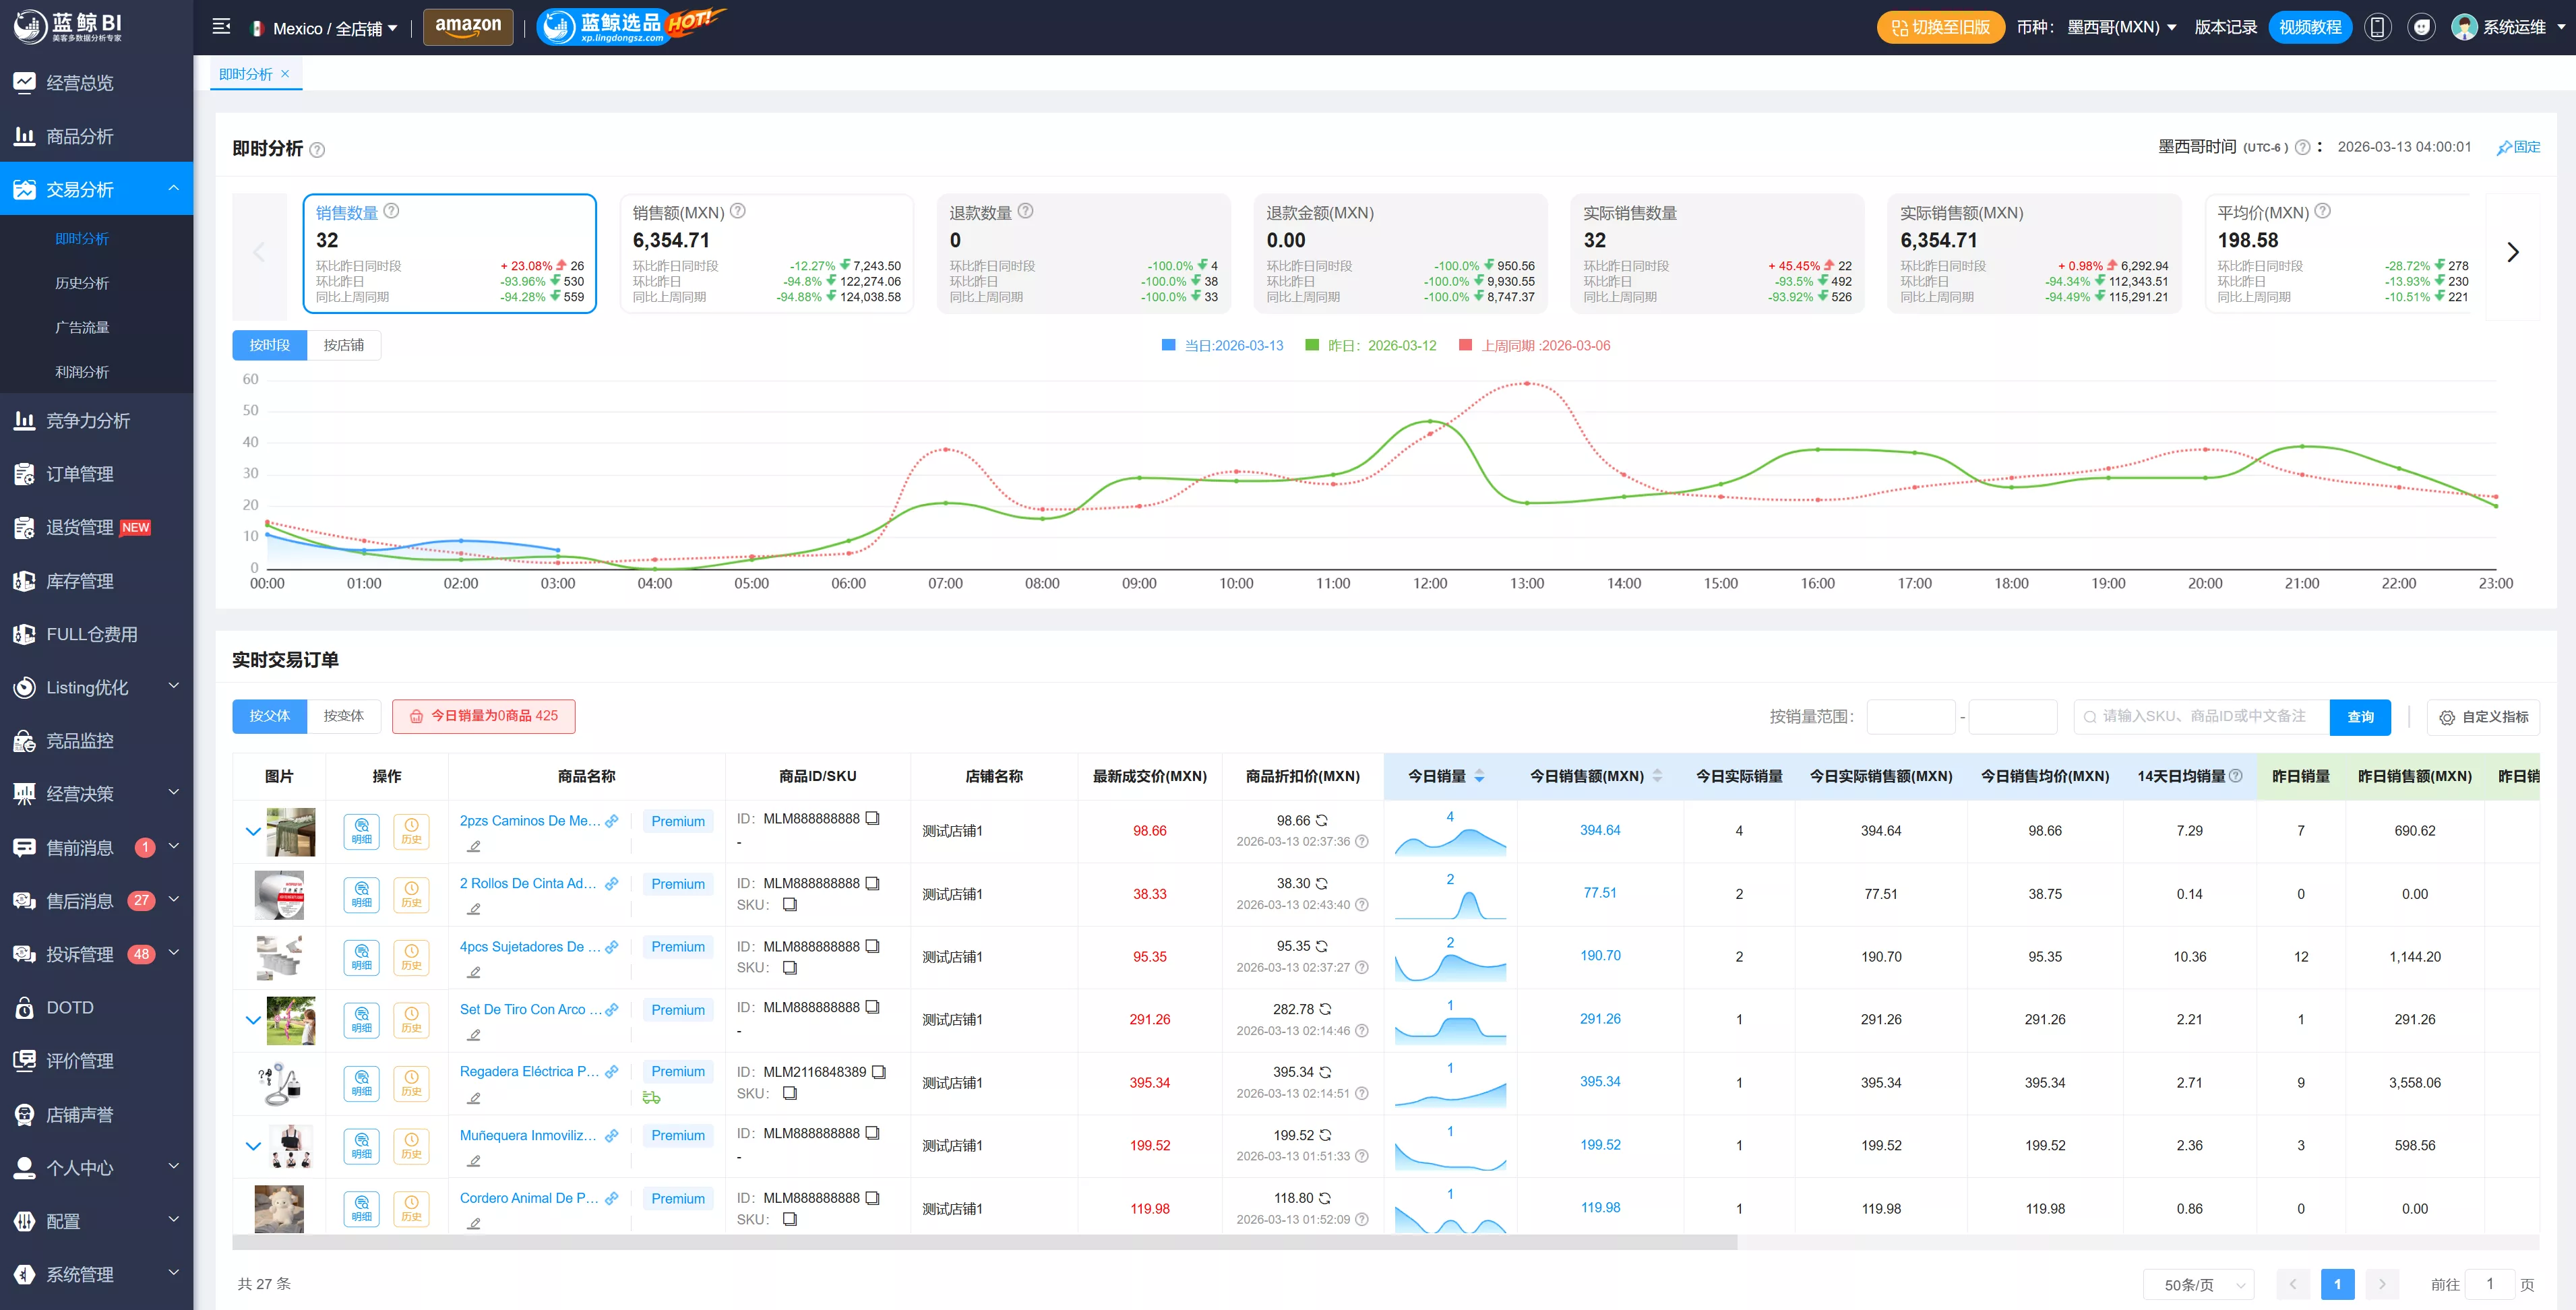Open 历史 history icon for 2 Rollos De Cinta row
The image size is (2576, 1310).
click(411, 894)
